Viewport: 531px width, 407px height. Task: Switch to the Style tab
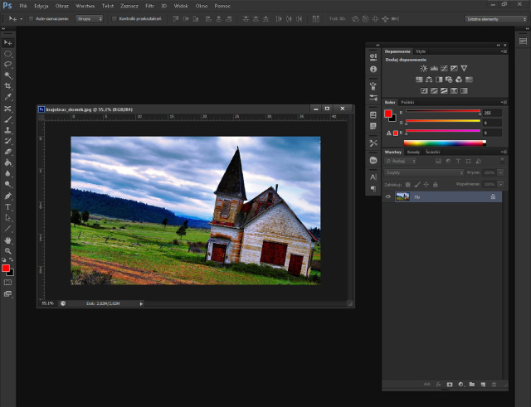pyautogui.click(x=421, y=51)
